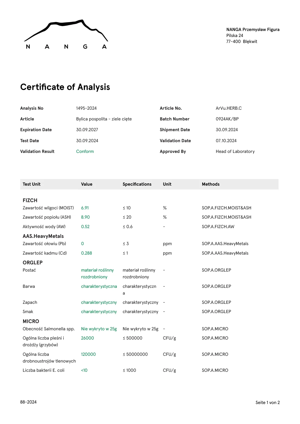
Task: Select the "MICRO" section heading
Action: pos(31,321)
